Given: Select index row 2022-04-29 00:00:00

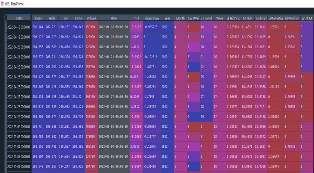Looking at the screenshot, I should [x=18, y=117].
